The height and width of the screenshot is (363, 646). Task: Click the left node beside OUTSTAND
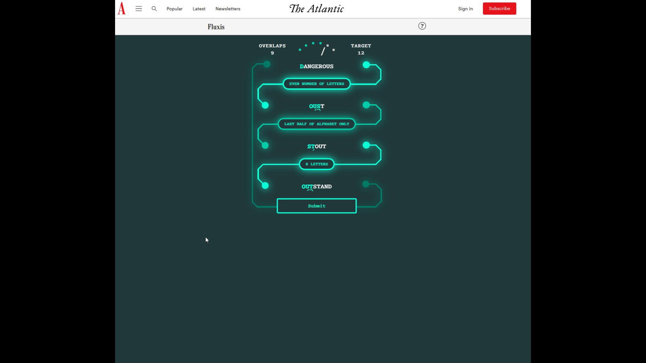265,186
